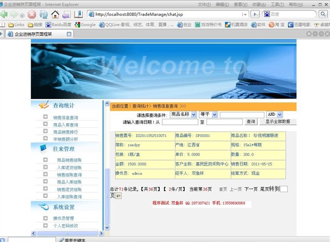
Task: Open the 帮助(H) menu
Action: click(296, 4)
